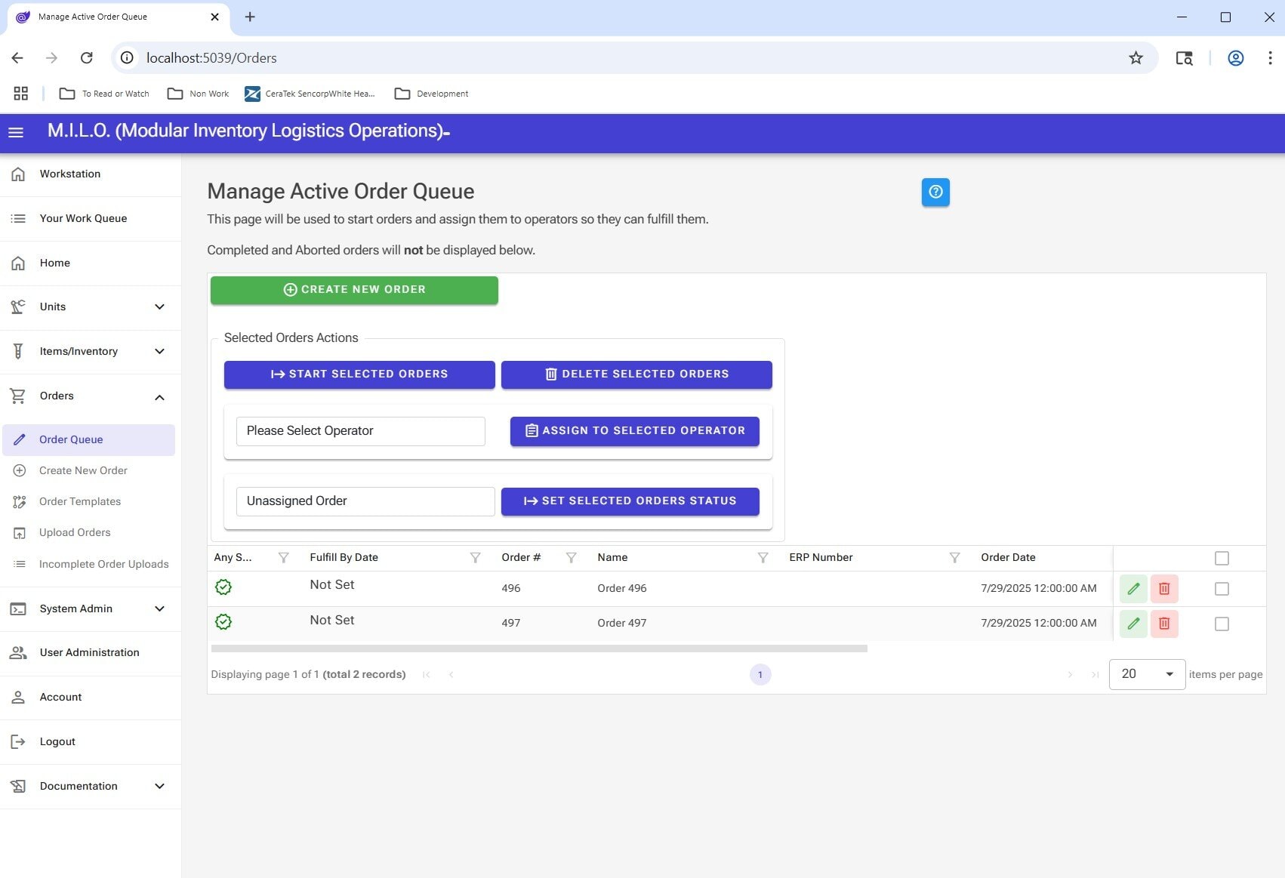This screenshot has height=878, width=1285.
Task: Sort by the Order Date column header
Action: [x=1008, y=558]
